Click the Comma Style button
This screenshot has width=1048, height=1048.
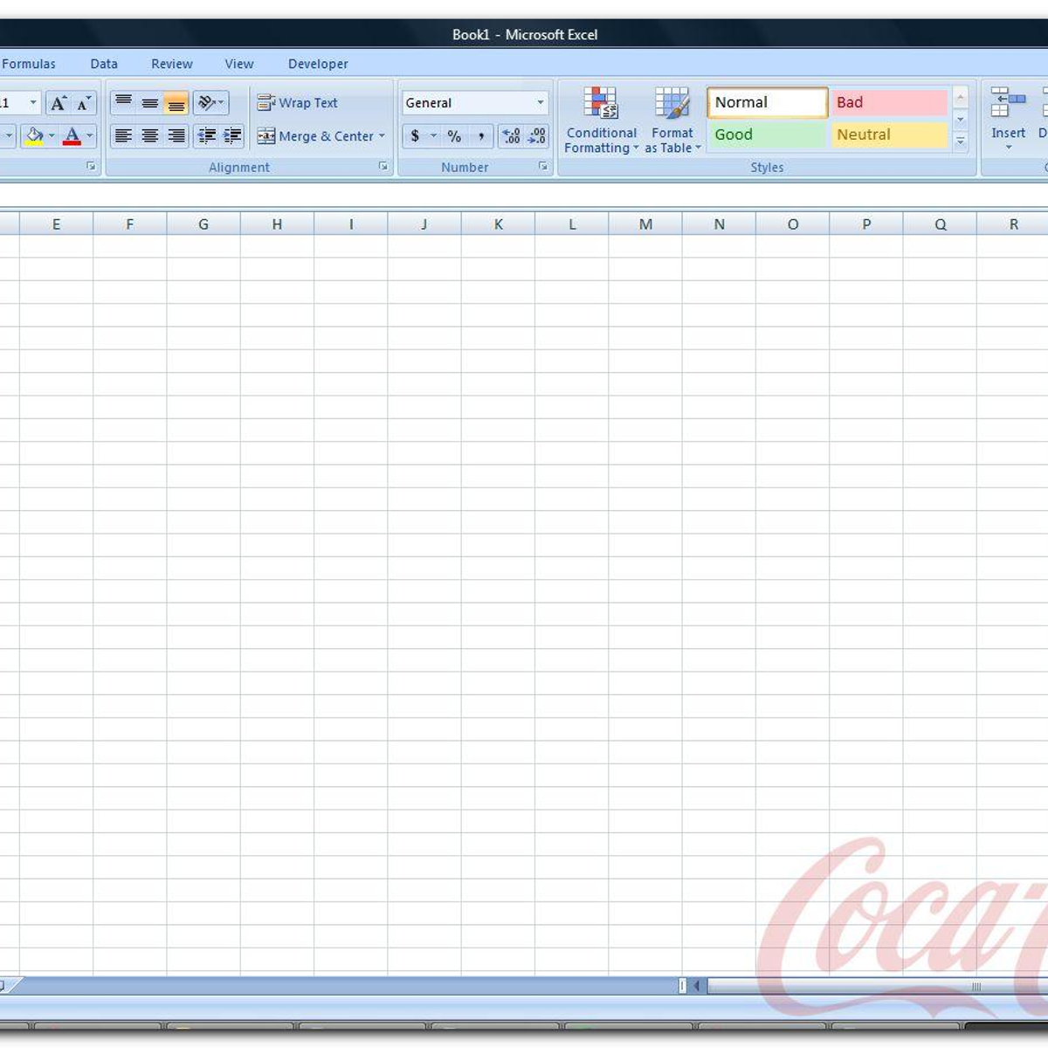pos(480,136)
